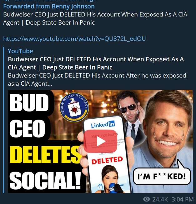Click the 24.4K view count
The image size is (196, 204).
tap(160, 199)
